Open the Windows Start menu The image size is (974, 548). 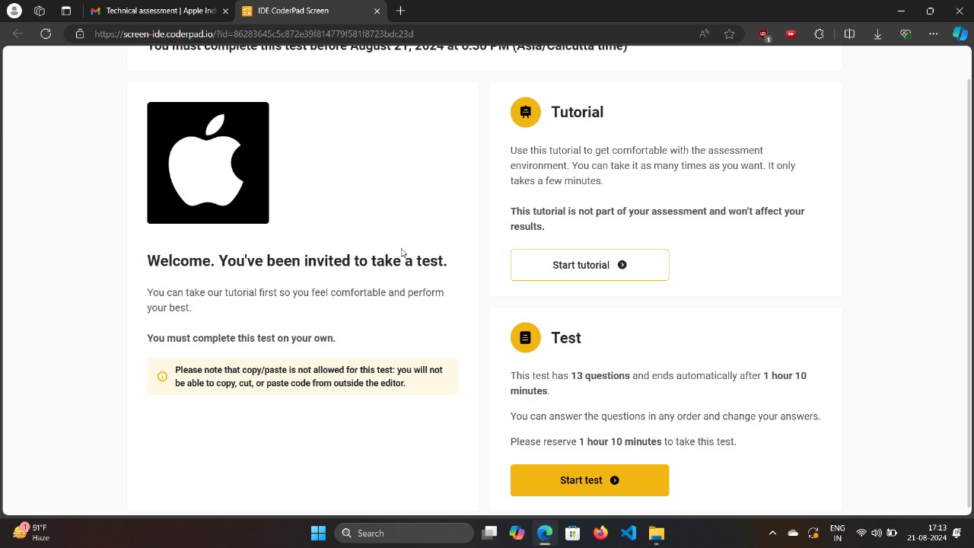pos(318,533)
